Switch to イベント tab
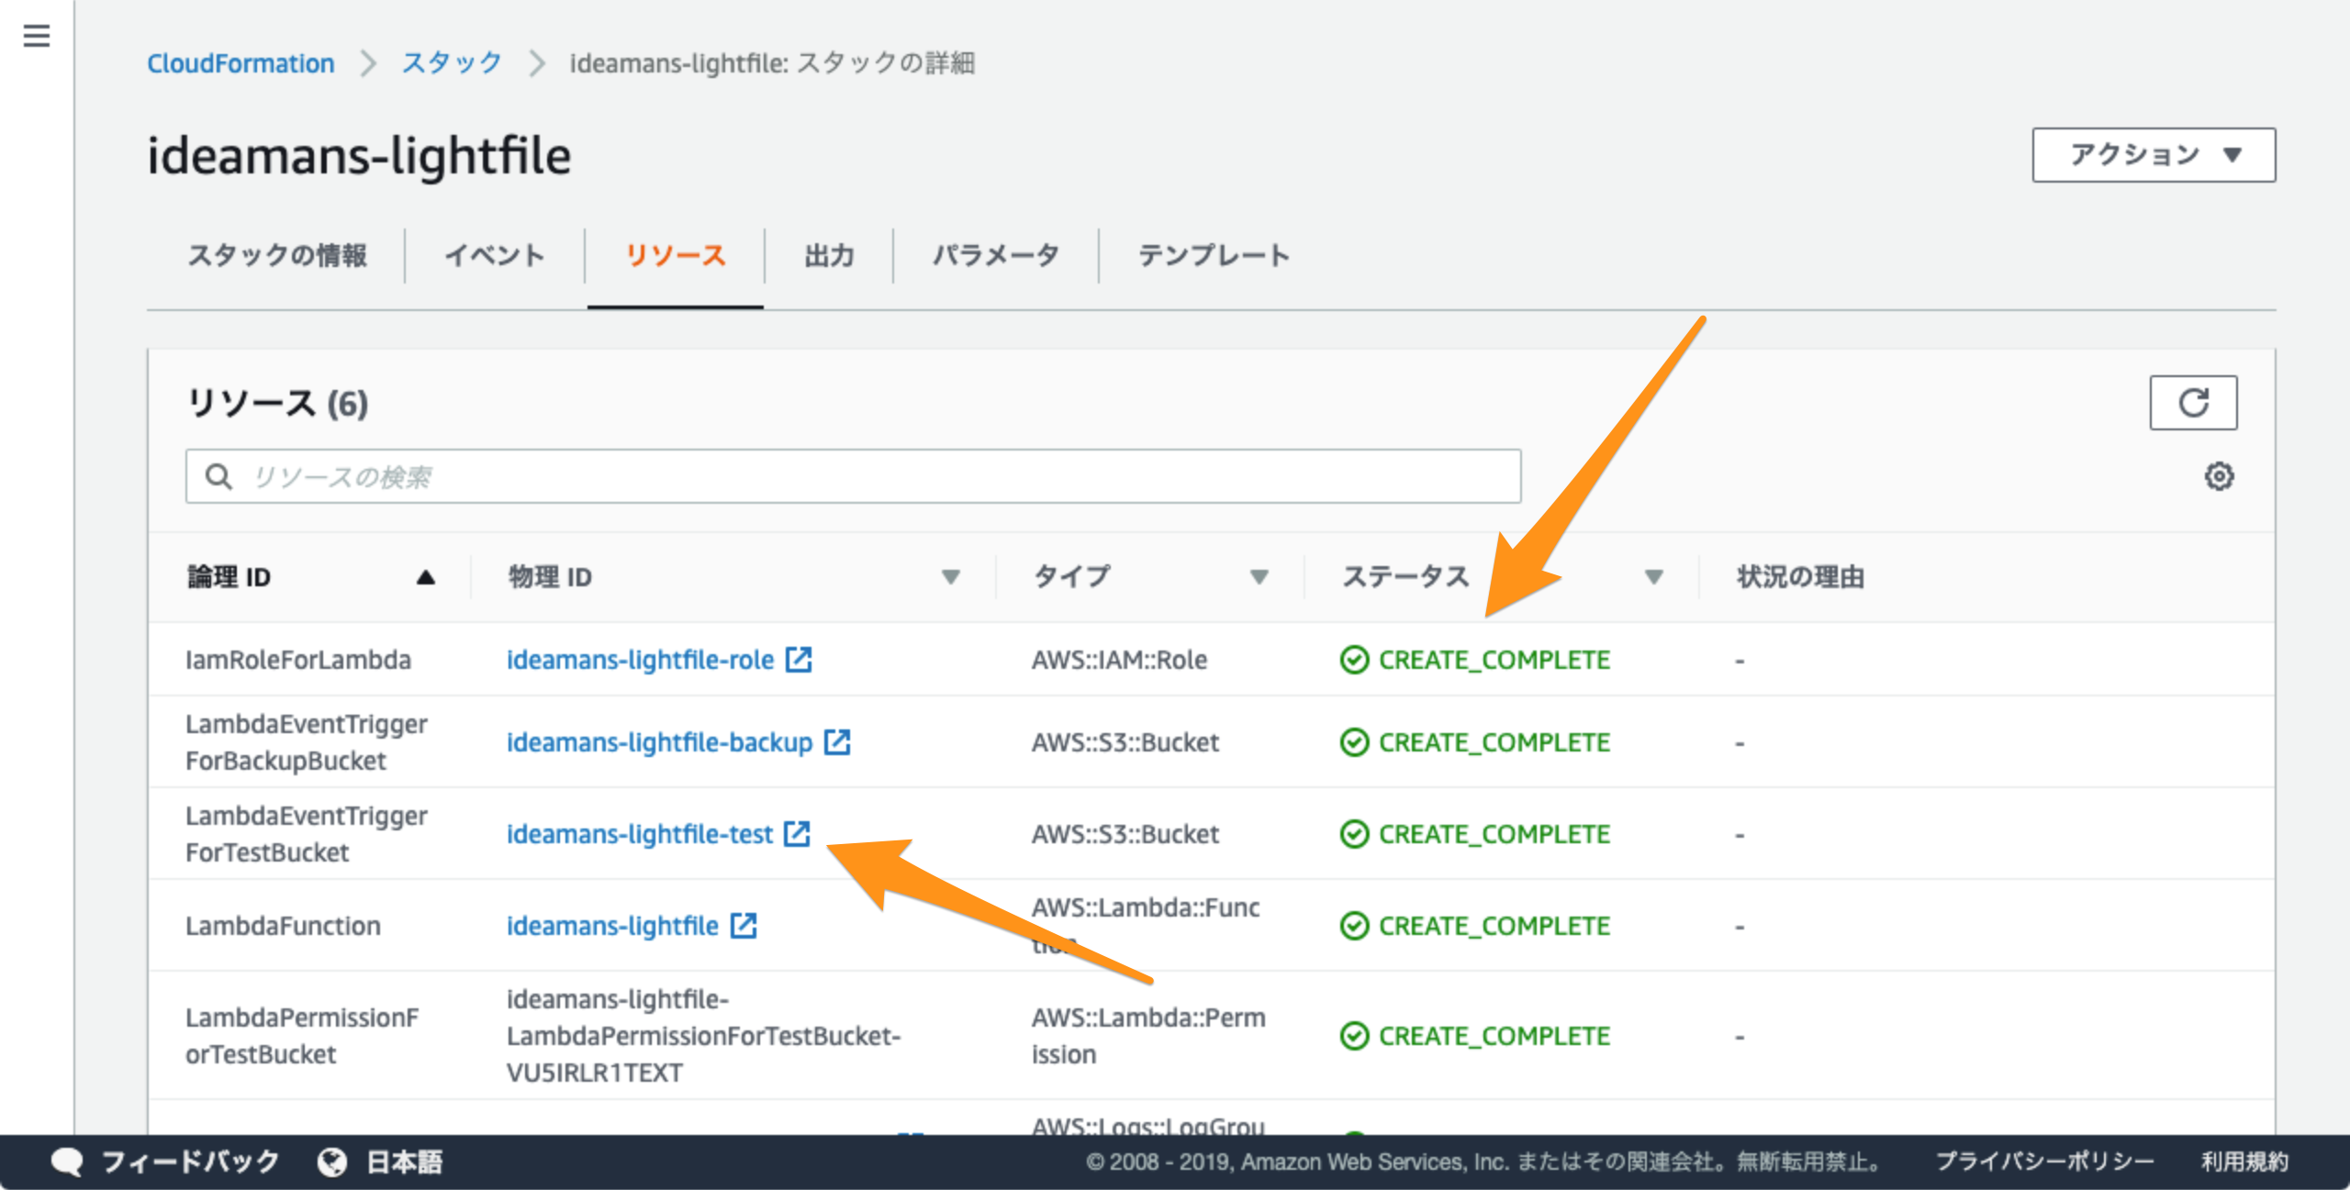The image size is (2350, 1190). (x=494, y=255)
